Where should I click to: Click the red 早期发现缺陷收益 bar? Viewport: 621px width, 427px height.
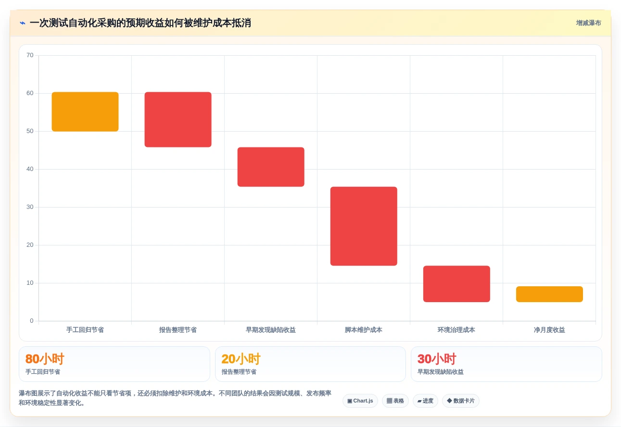(271, 167)
